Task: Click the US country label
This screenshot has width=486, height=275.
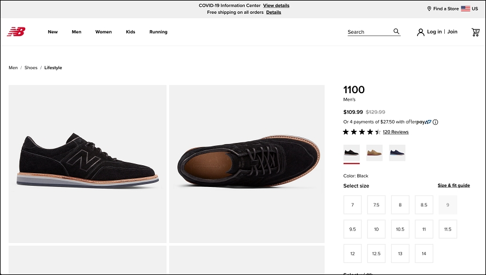Action: point(475,9)
